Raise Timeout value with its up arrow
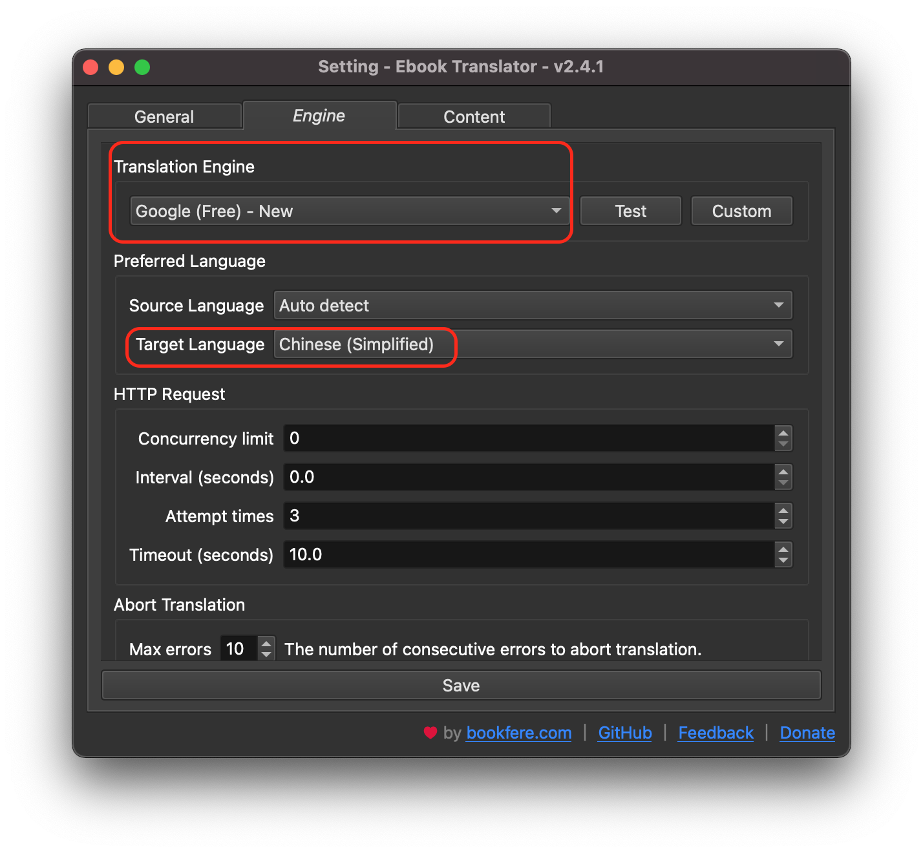923x853 pixels. [x=783, y=550]
